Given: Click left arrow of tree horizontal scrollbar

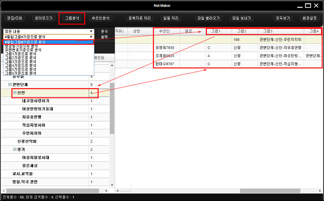Looking at the screenshot, I should click(3, 191).
